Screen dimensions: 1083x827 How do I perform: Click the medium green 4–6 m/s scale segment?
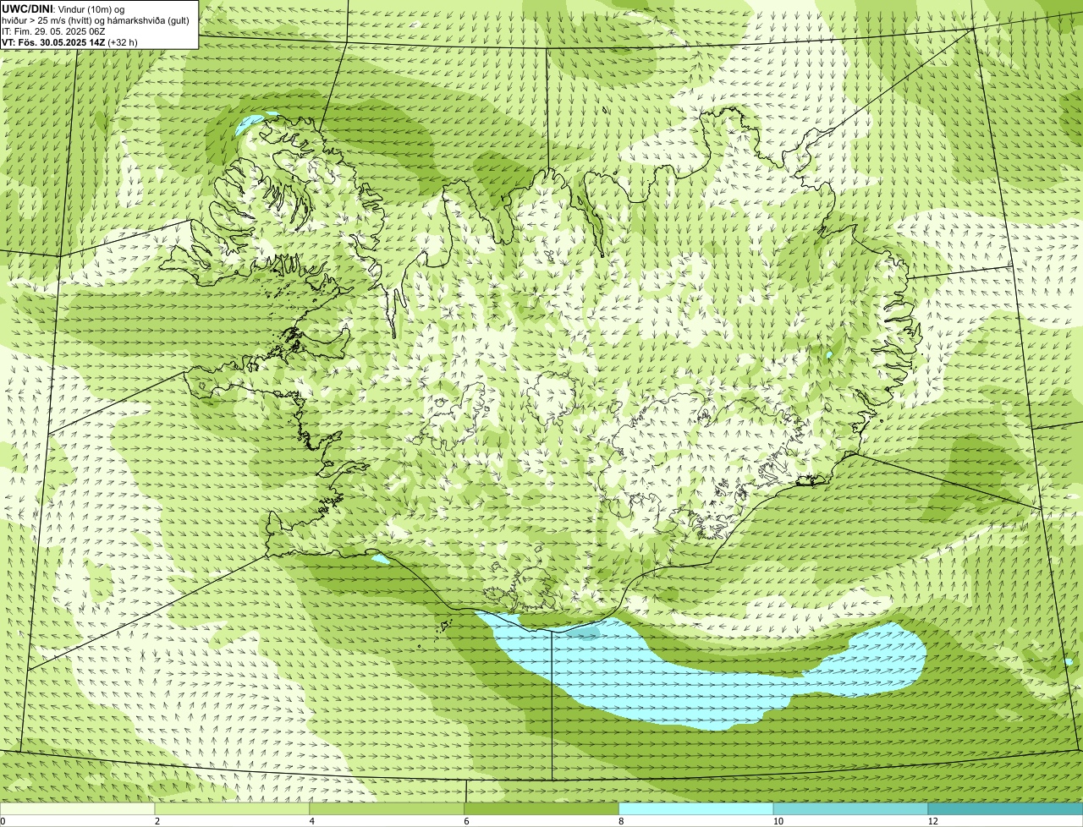pos(387,808)
